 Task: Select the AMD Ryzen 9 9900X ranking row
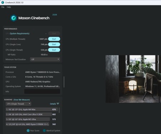(28, 124)
